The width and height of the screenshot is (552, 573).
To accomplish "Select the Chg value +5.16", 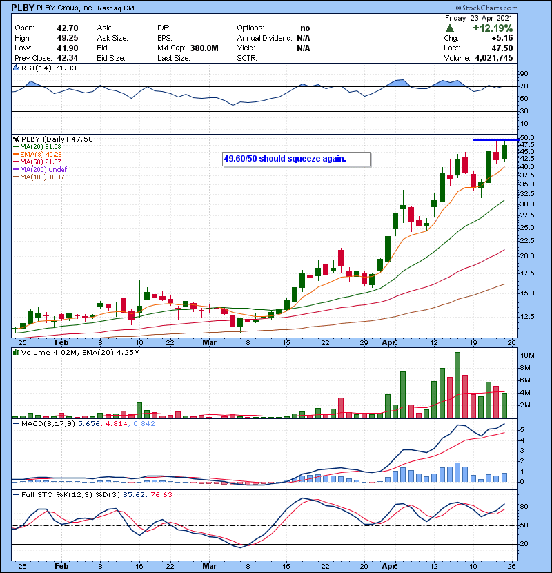I will tap(502, 38).
